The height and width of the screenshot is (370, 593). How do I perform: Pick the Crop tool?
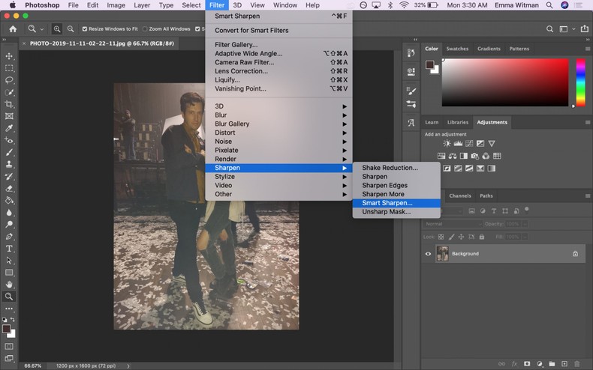9,104
